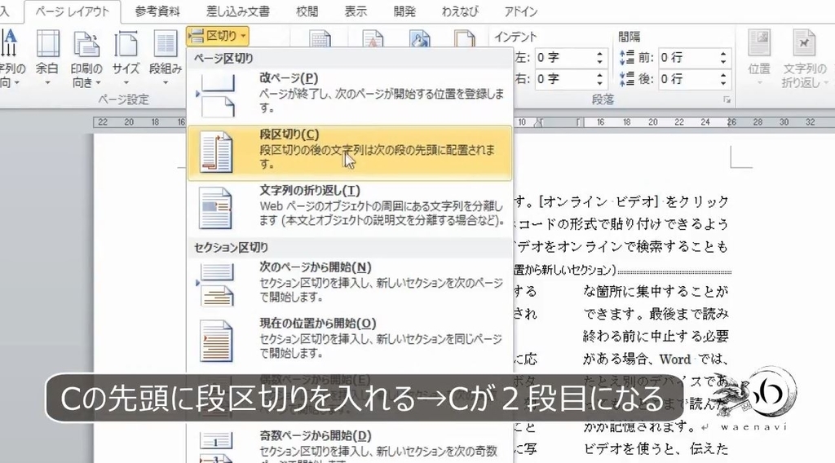The height and width of the screenshot is (463, 835).
Task: Open the アドイン tab
Action: click(521, 11)
